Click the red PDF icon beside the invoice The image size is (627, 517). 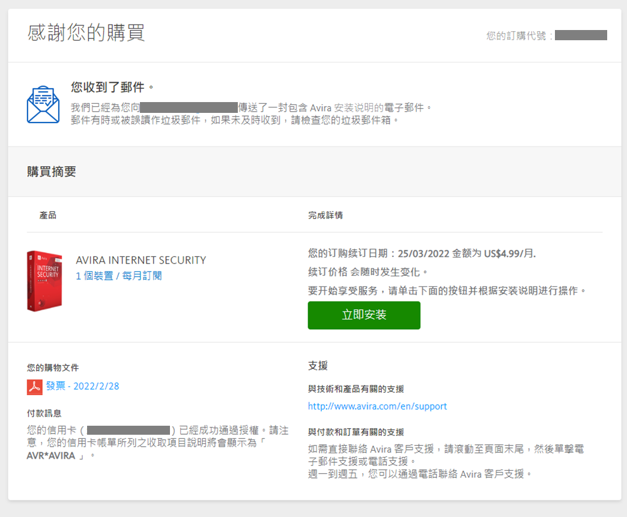tap(35, 387)
